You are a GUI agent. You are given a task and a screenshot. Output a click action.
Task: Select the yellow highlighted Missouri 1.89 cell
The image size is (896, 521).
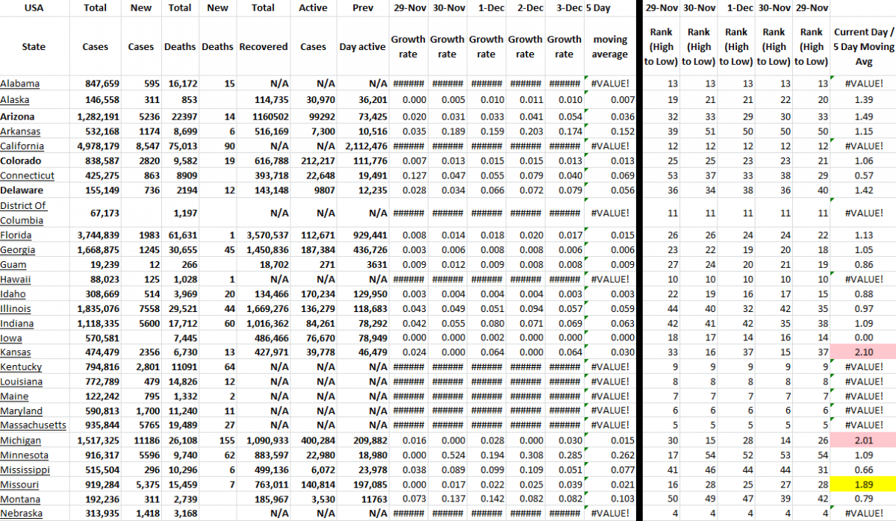[x=864, y=484]
